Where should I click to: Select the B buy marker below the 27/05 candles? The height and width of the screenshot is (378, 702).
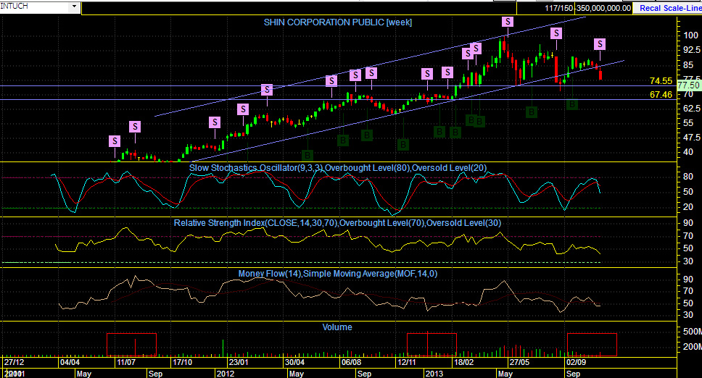(x=532, y=112)
